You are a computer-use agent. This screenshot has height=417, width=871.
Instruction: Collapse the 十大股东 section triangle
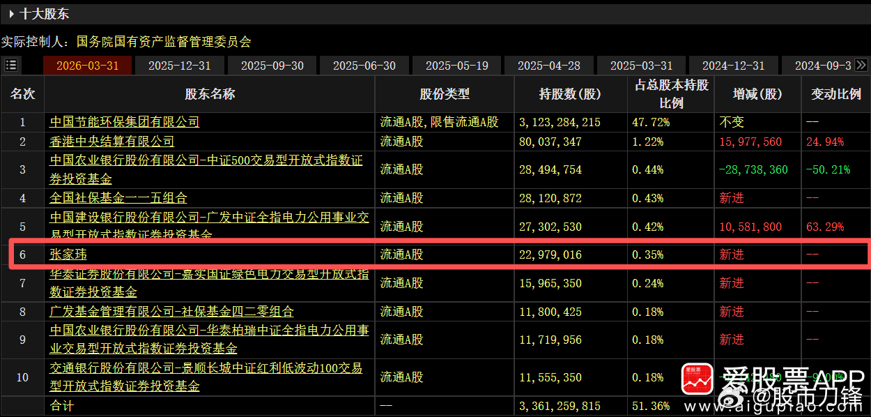(12, 14)
